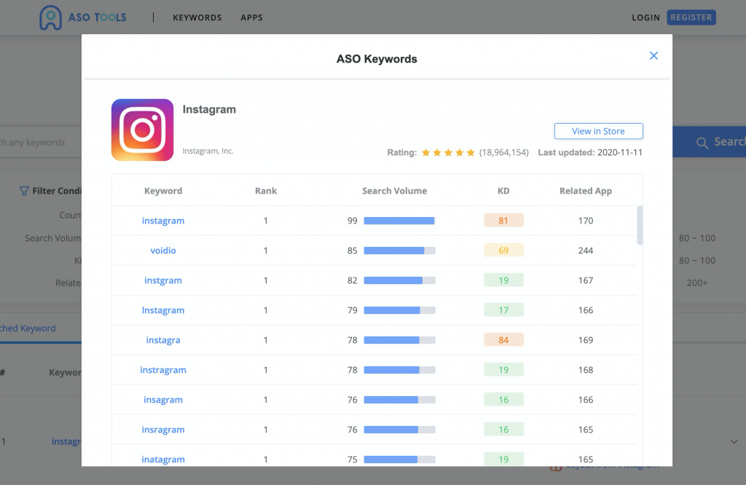Click the ASO Tools logo icon
The image size is (746, 485).
[x=51, y=18]
